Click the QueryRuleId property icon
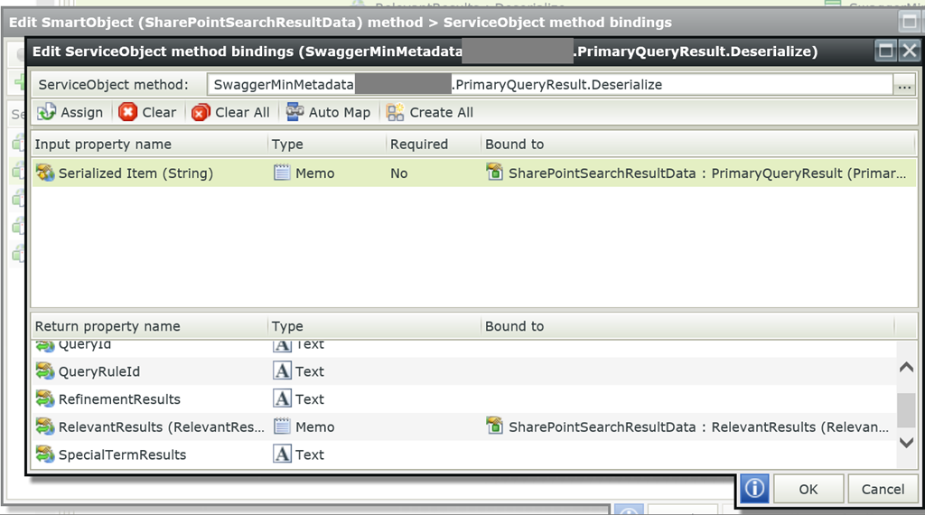 coord(45,371)
